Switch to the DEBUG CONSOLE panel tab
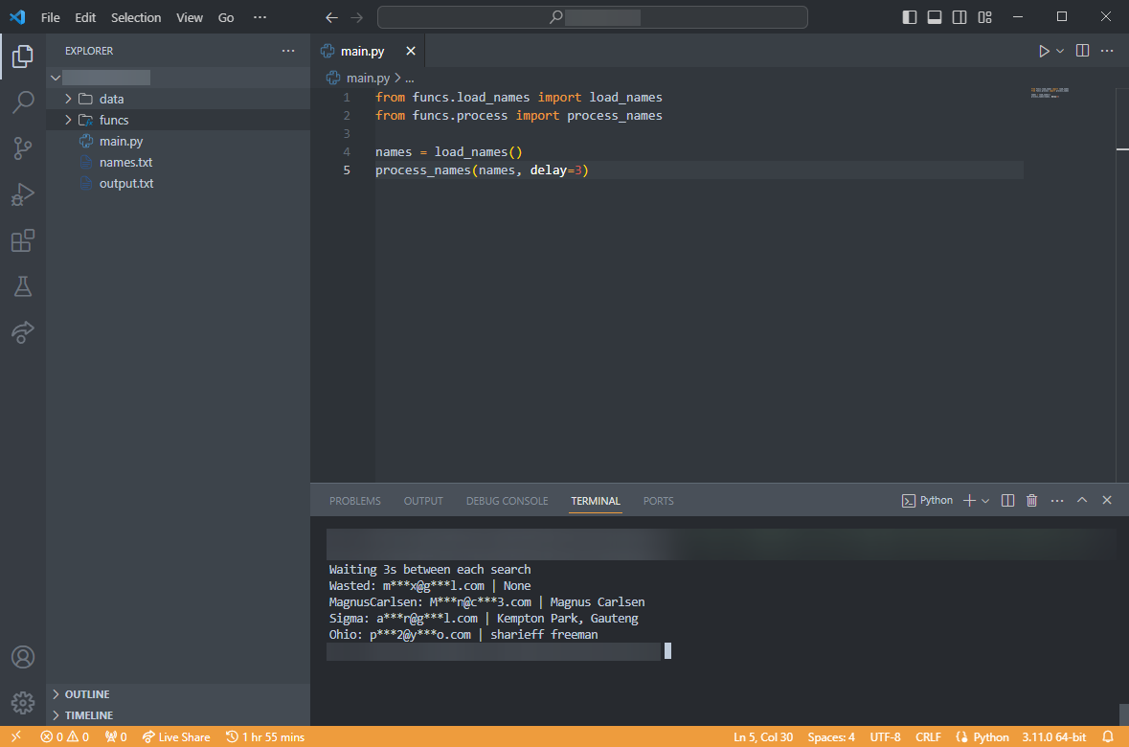The image size is (1129, 747). (507, 501)
